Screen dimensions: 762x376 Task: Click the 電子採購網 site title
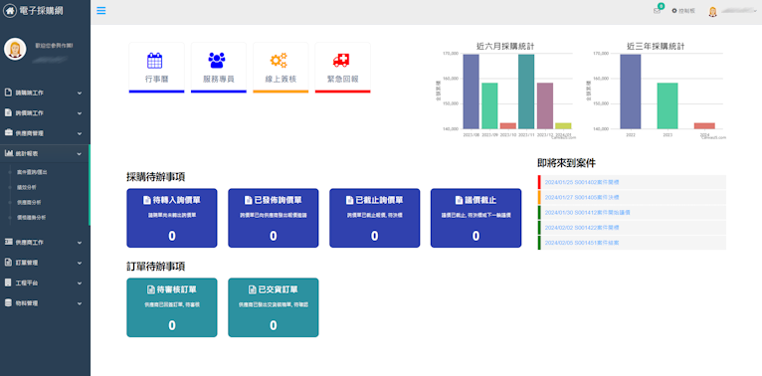42,11
